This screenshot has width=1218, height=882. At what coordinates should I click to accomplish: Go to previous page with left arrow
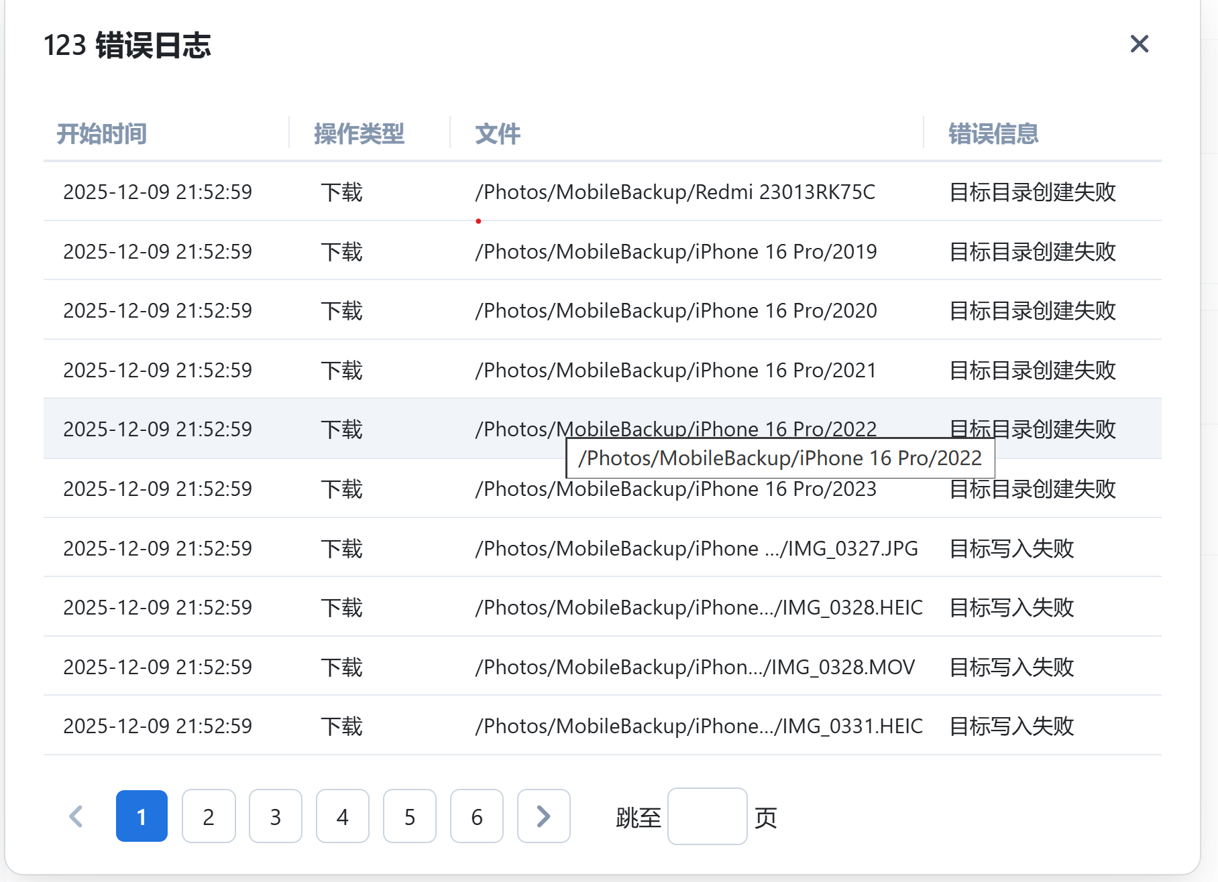pyautogui.click(x=75, y=816)
